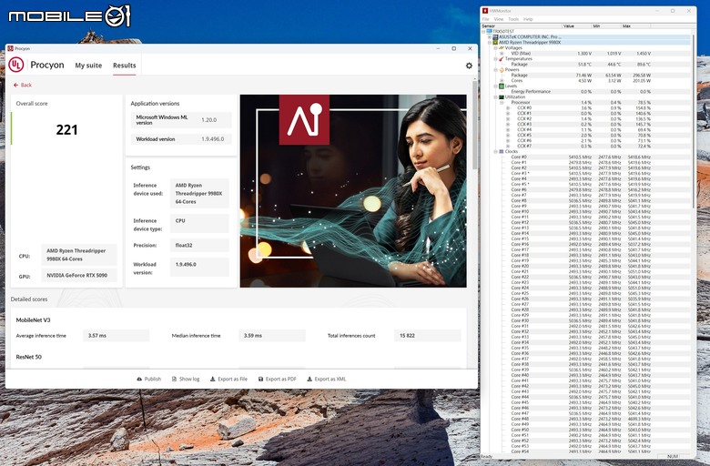Click the Levels green icon
This screenshot has height=466, width=710.
502,86
